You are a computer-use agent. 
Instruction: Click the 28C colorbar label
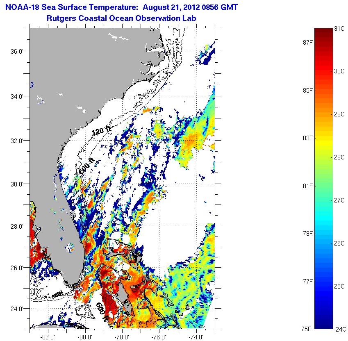pos(339,157)
